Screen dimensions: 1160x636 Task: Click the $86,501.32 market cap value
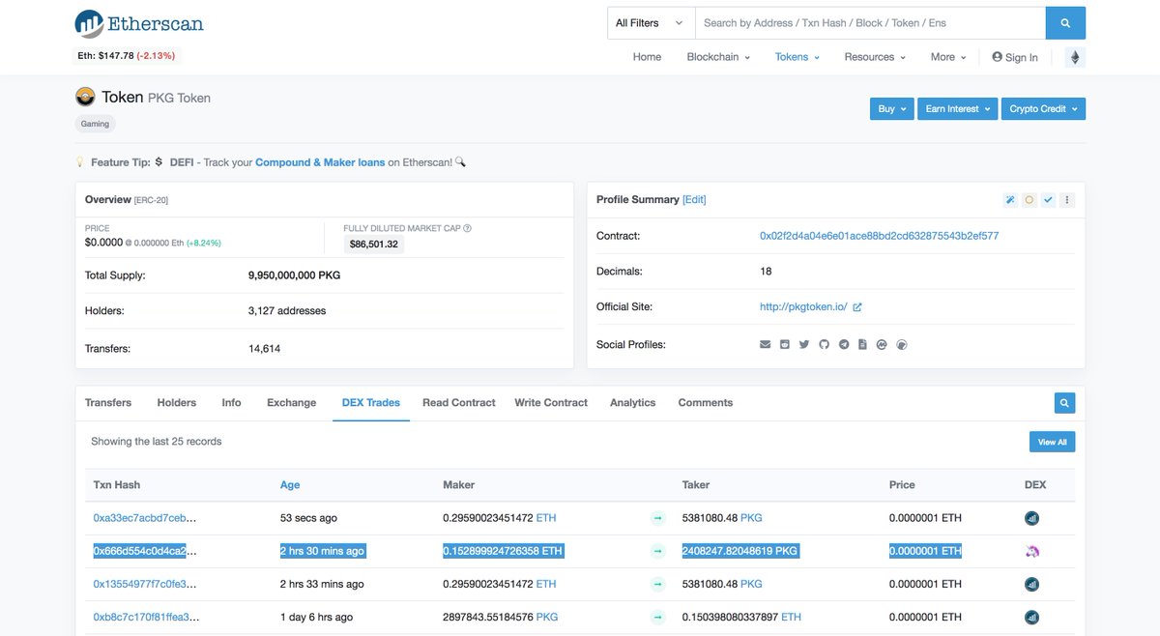[374, 245]
